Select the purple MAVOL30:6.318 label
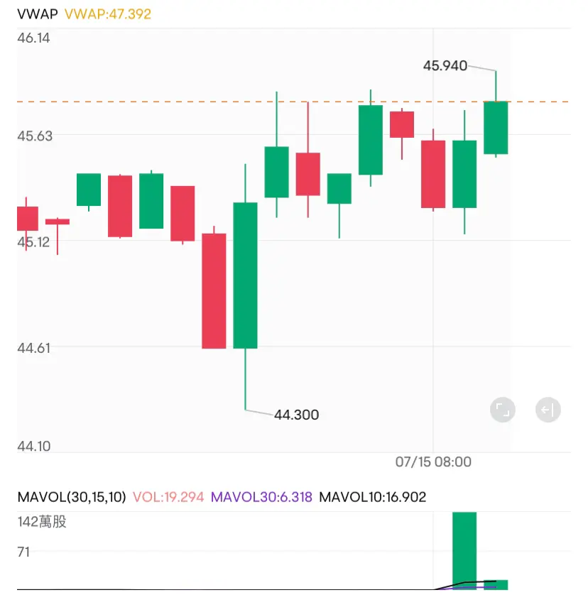 pyautogui.click(x=261, y=497)
